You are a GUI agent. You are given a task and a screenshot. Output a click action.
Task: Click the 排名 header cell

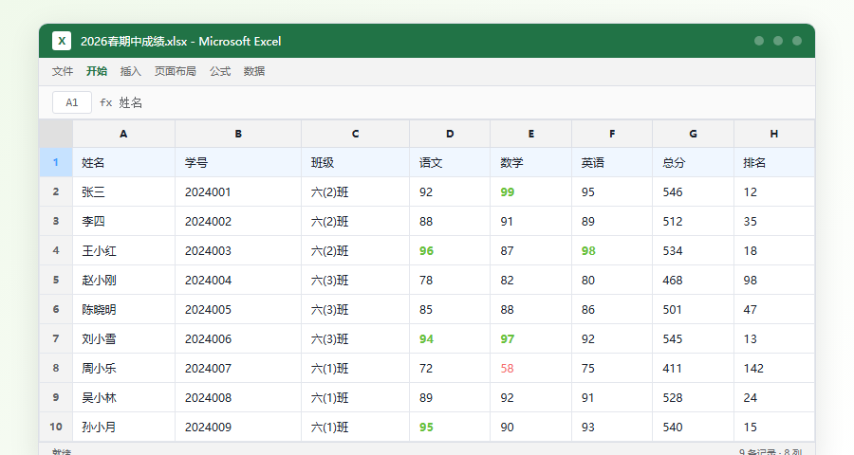[774, 162]
